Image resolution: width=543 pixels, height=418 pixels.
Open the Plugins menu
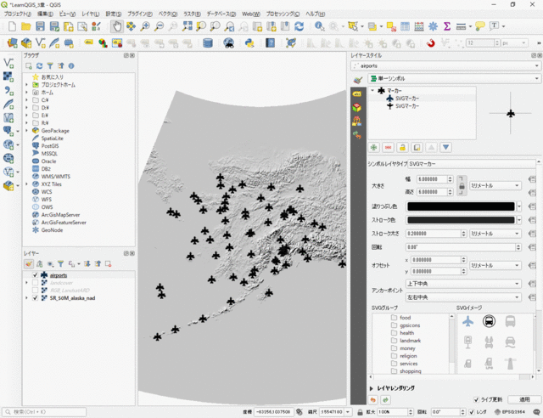tap(139, 14)
